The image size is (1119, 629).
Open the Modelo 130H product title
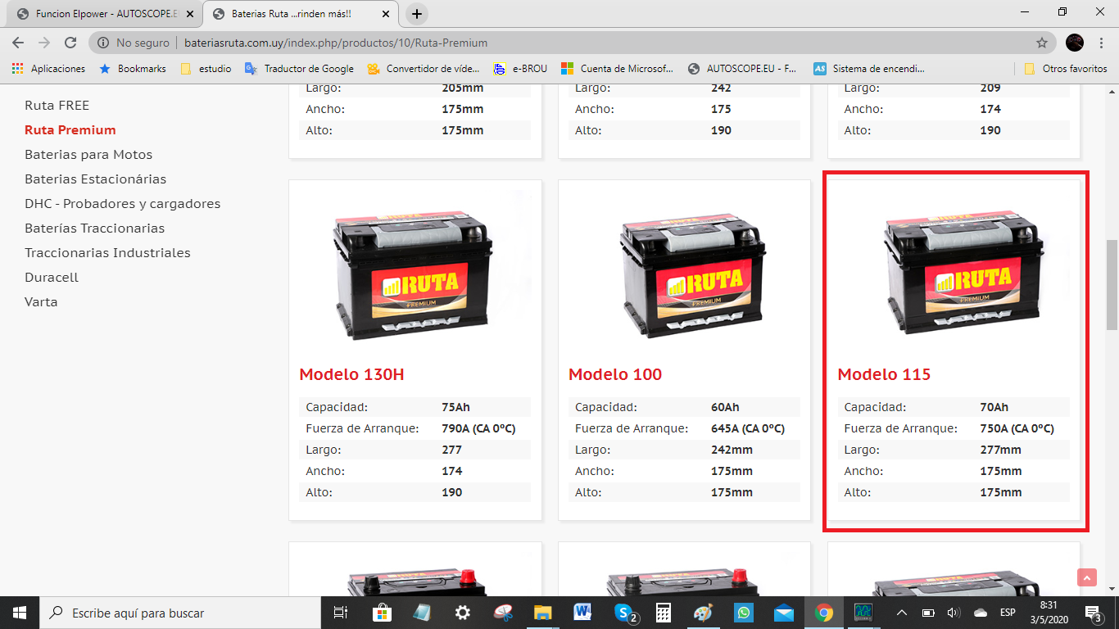coord(351,374)
